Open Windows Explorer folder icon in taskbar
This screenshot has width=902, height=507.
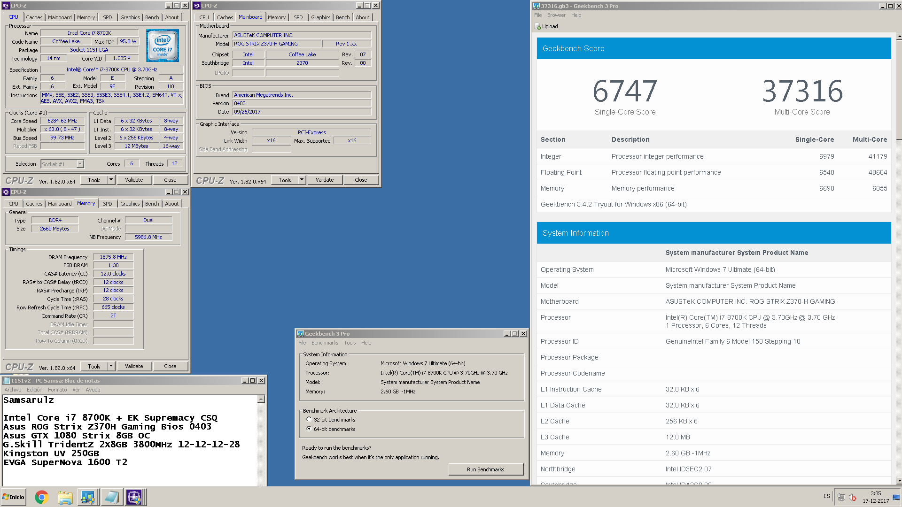click(x=65, y=497)
